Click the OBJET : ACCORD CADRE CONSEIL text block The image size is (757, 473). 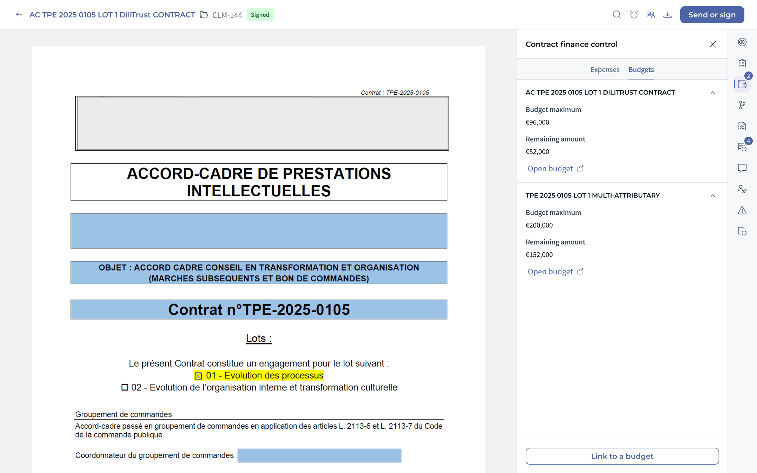[259, 273]
